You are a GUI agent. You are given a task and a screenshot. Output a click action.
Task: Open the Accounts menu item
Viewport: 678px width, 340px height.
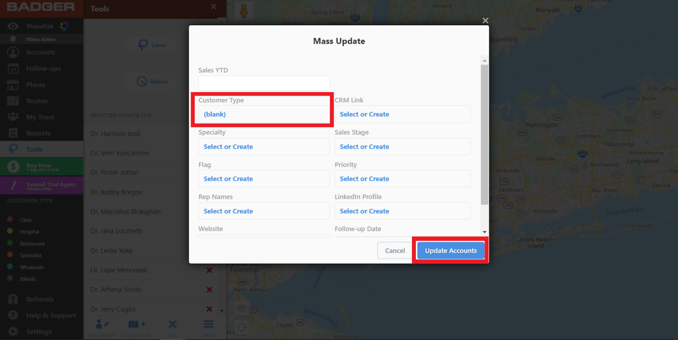(x=42, y=52)
